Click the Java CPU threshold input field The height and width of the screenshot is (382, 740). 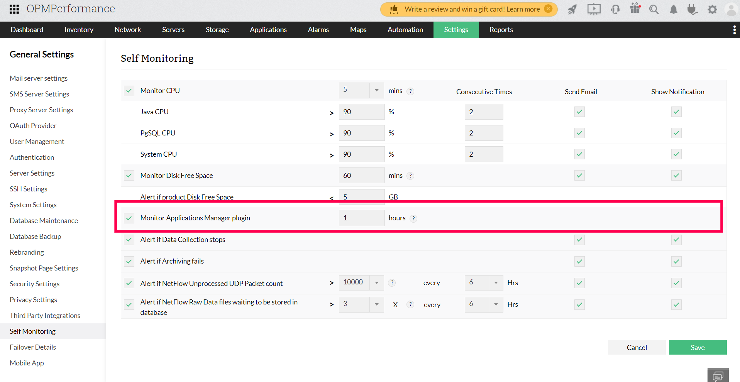click(x=361, y=112)
